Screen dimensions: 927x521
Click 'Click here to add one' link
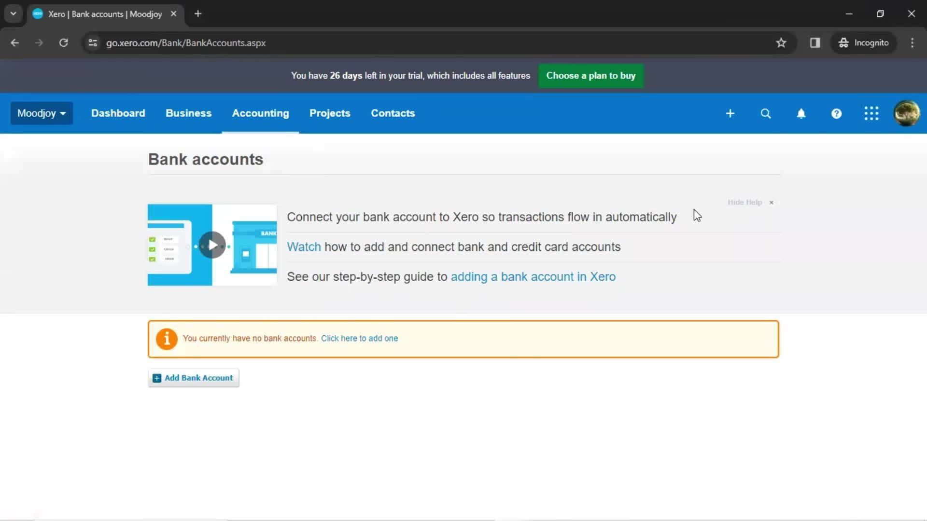(359, 339)
